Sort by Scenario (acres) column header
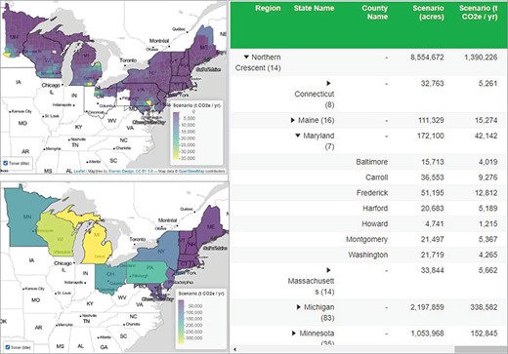The height and width of the screenshot is (354, 508). [428, 13]
